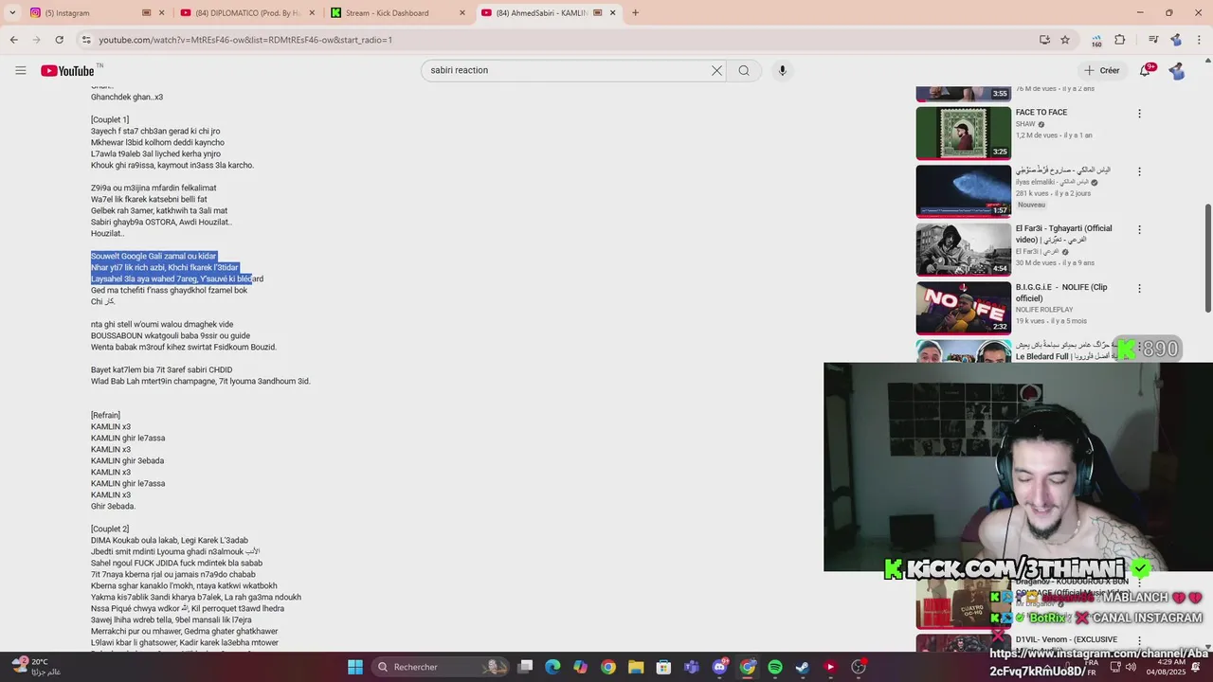
Task: Open NOLIFE 2:32 thumbnail
Action: pos(963,308)
